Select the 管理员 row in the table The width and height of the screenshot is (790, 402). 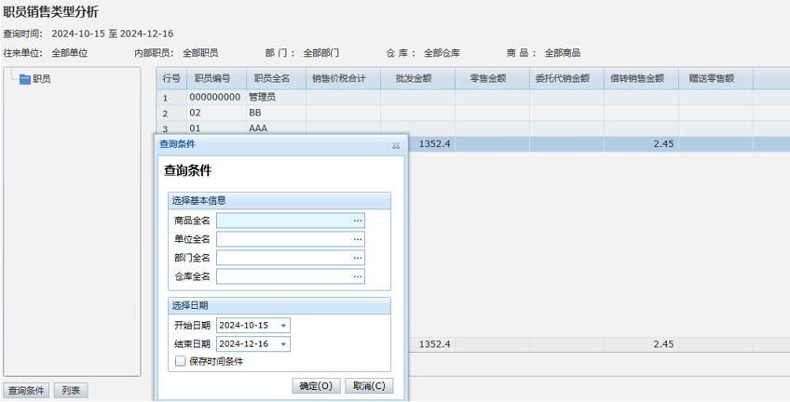pos(262,97)
